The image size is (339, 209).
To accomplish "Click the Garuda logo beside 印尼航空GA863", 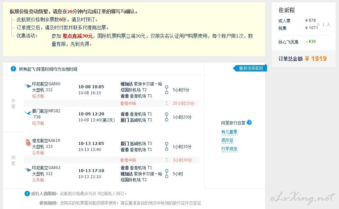I will (x=28, y=170).
